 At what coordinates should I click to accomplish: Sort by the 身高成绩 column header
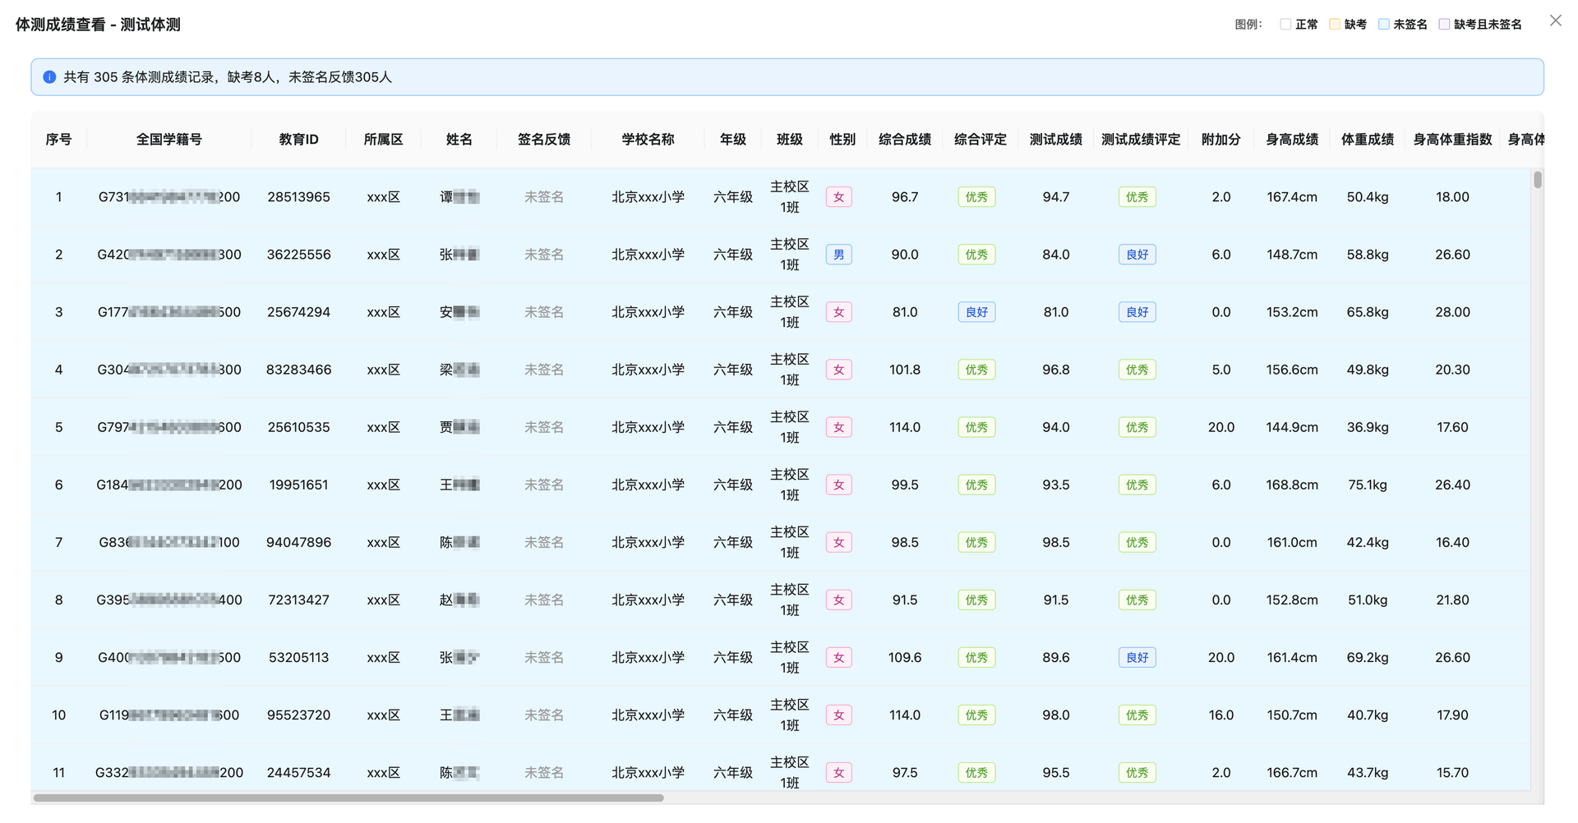pos(1291,140)
